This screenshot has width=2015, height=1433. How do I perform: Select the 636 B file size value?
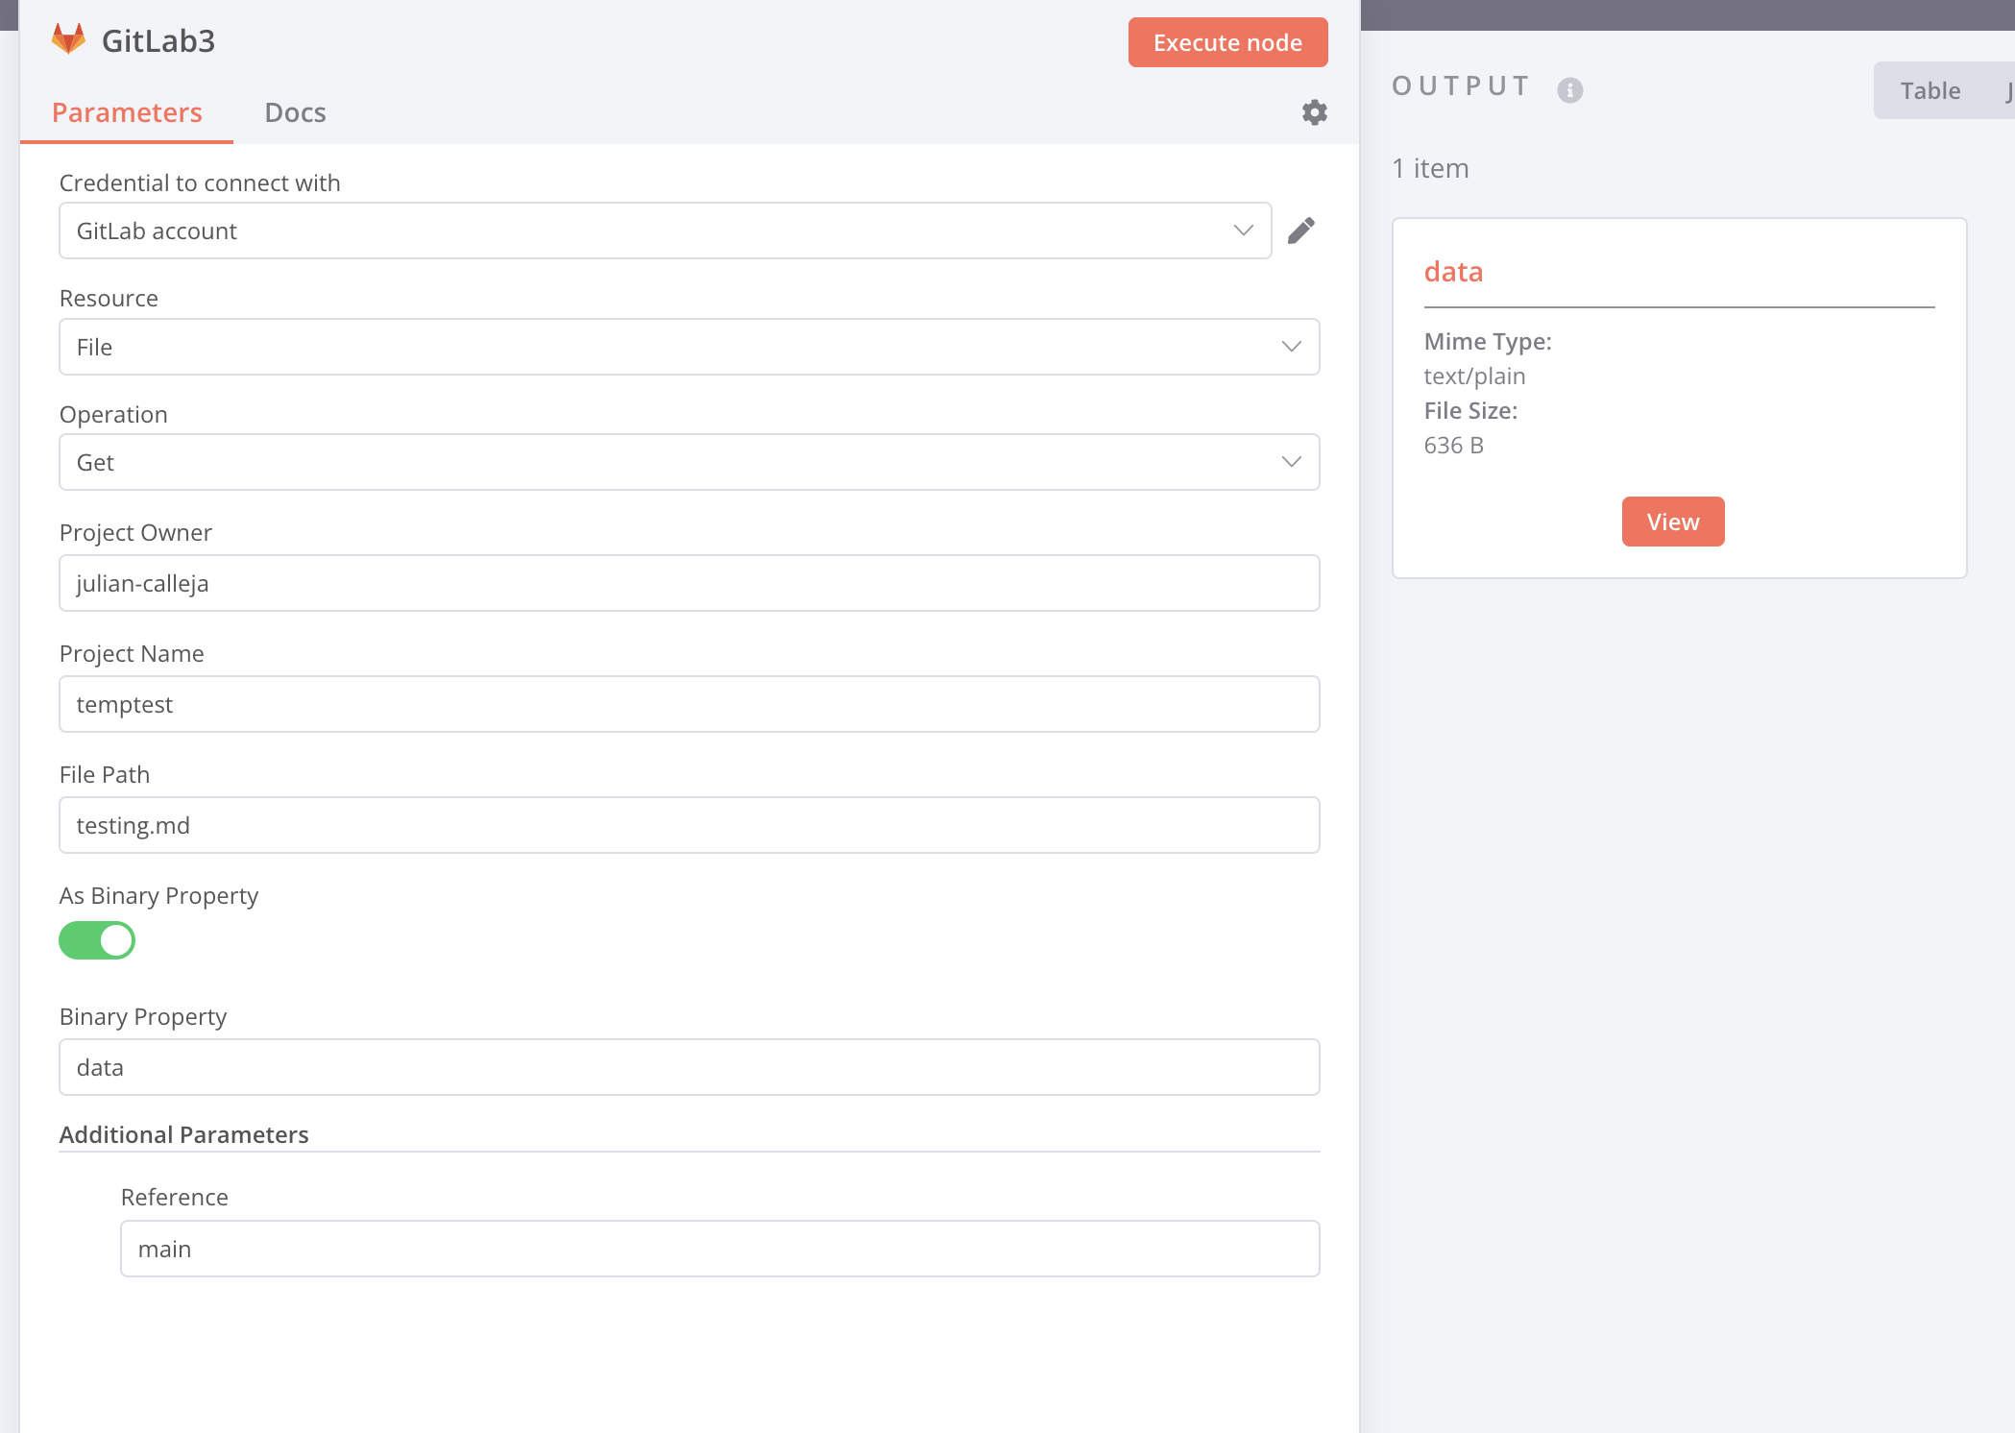coord(1453,445)
